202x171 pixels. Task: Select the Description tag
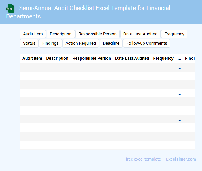(x=61, y=34)
